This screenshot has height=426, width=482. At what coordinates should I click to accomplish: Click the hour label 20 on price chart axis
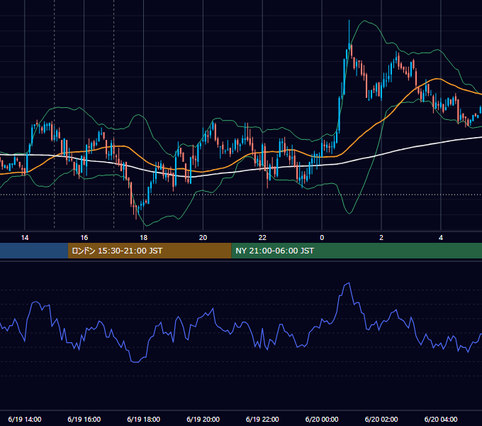click(203, 238)
